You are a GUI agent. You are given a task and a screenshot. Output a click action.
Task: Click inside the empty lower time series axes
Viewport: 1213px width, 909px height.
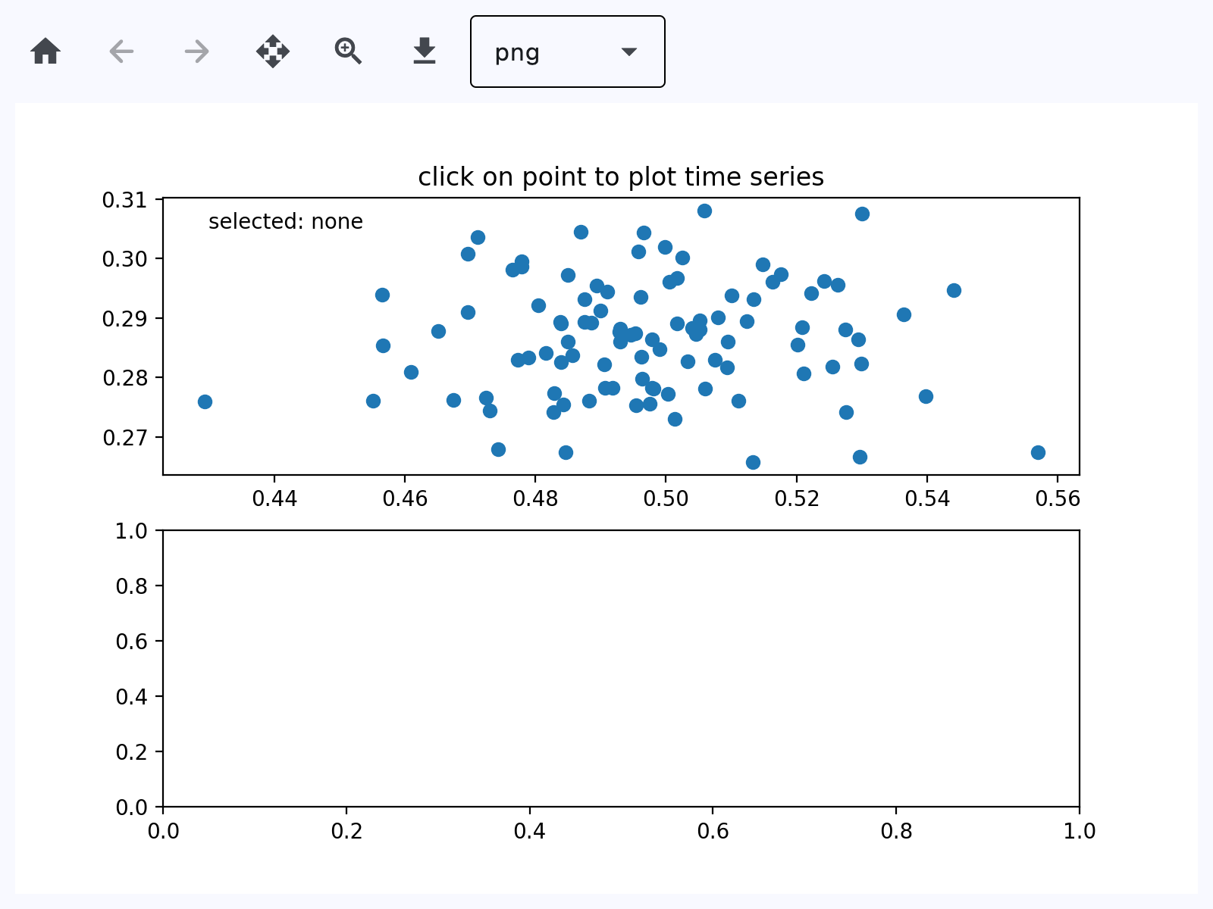click(x=621, y=668)
